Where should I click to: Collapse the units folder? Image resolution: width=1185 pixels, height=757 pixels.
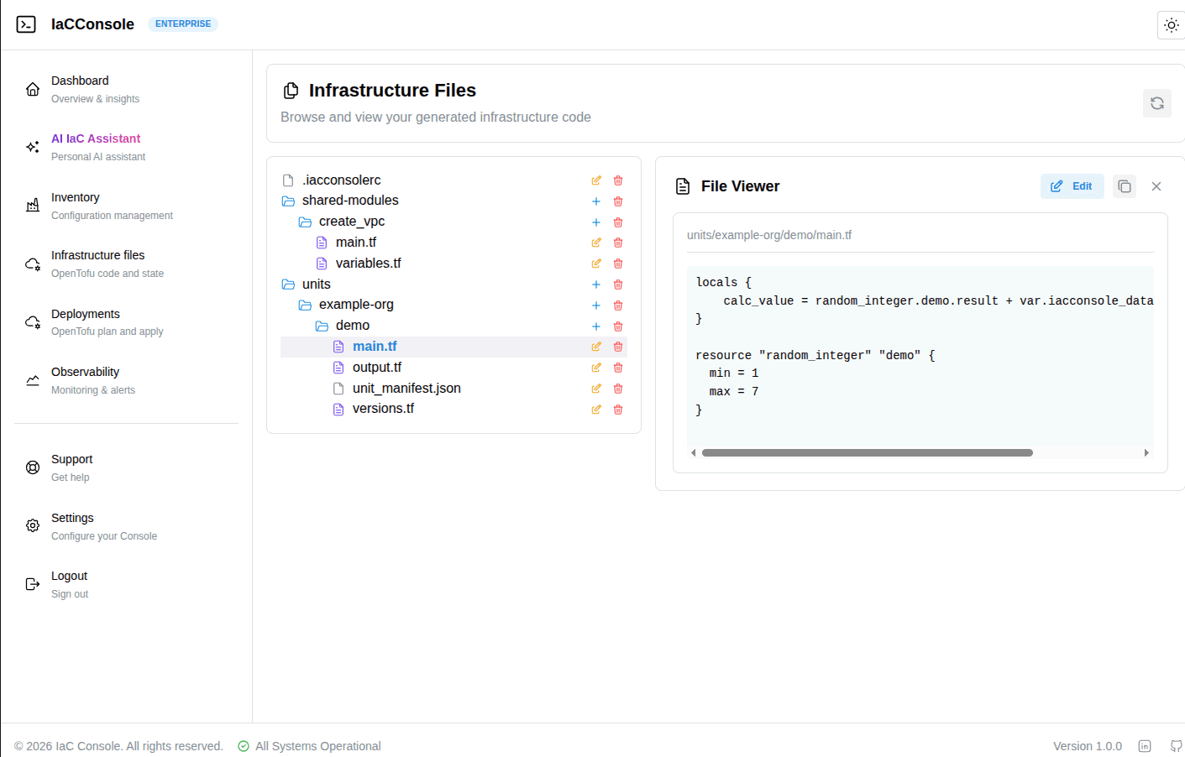(x=316, y=284)
